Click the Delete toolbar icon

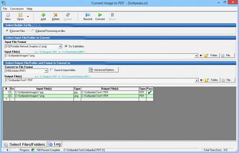point(55,15)
